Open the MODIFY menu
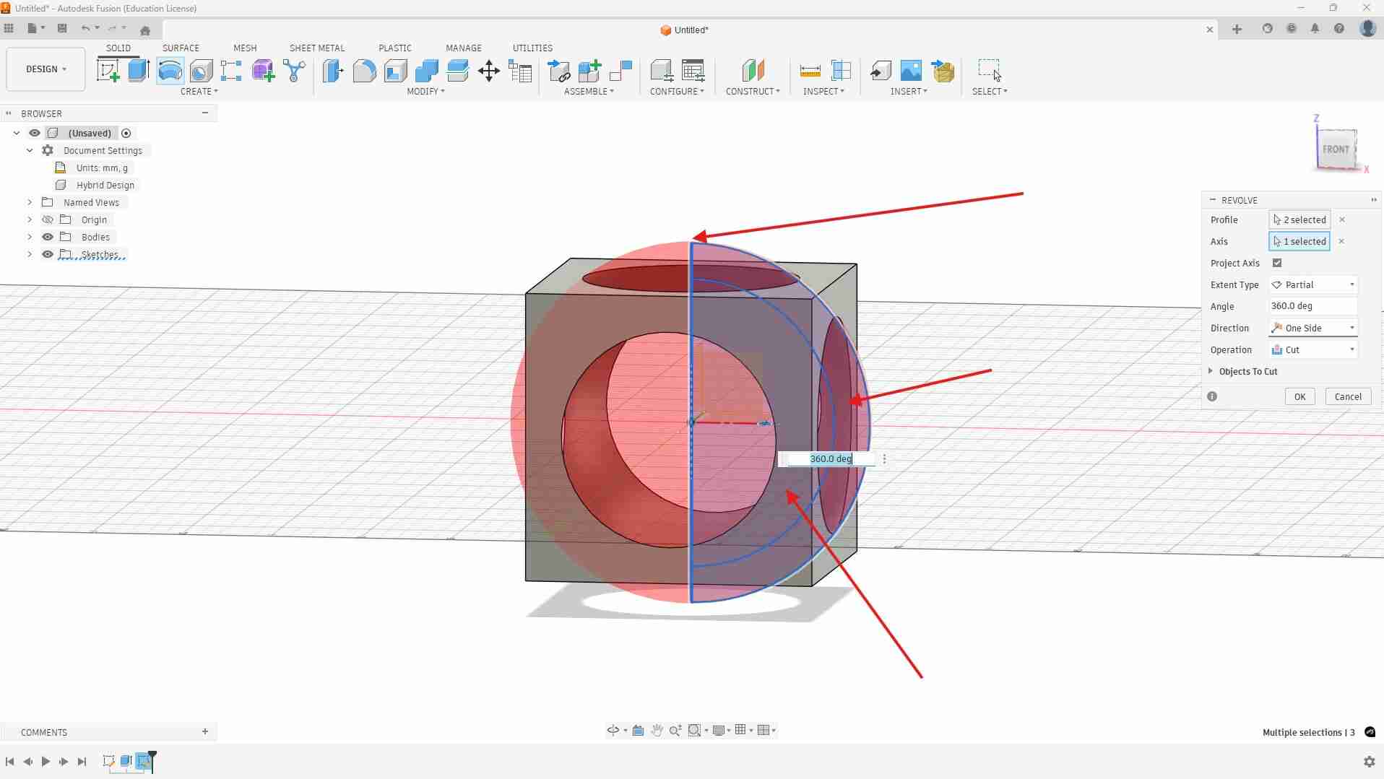1384x779 pixels. coord(425,91)
